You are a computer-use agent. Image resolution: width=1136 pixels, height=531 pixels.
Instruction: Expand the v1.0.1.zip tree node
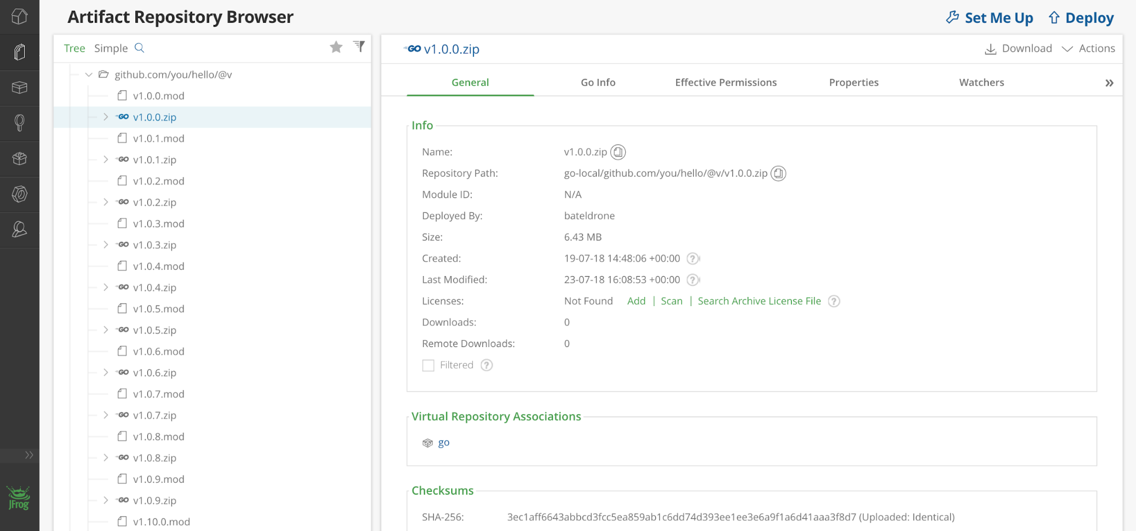[106, 160]
